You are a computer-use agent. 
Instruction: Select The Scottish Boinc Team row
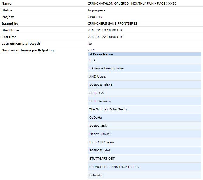[x=145, y=109]
